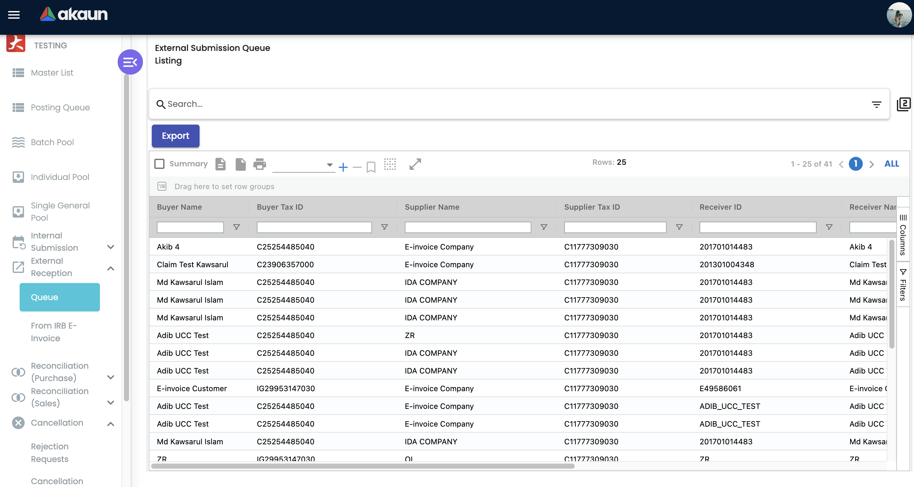Click the Batch Pool waves icon
Screen dimensions: 914x487
pos(18,142)
